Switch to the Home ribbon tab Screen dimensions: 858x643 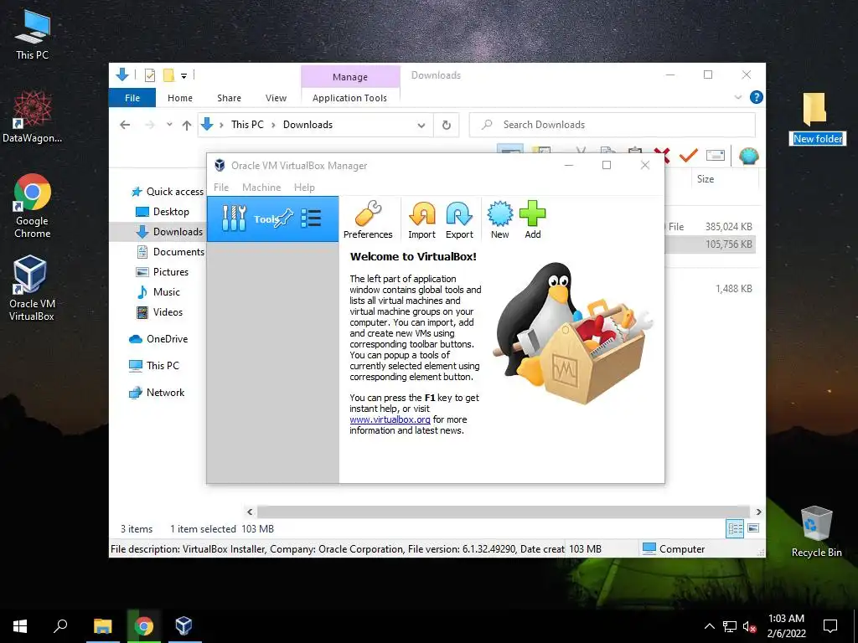[x=180, y=98]
